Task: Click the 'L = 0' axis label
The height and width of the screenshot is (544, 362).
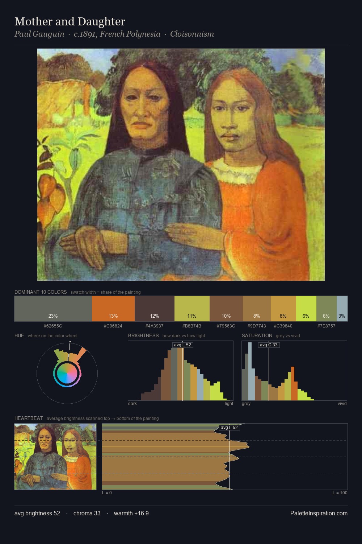Action: [x=107, y=493]
